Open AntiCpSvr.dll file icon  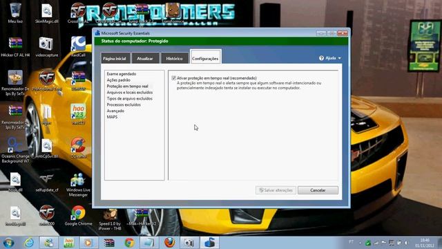[x=46, y=148]
